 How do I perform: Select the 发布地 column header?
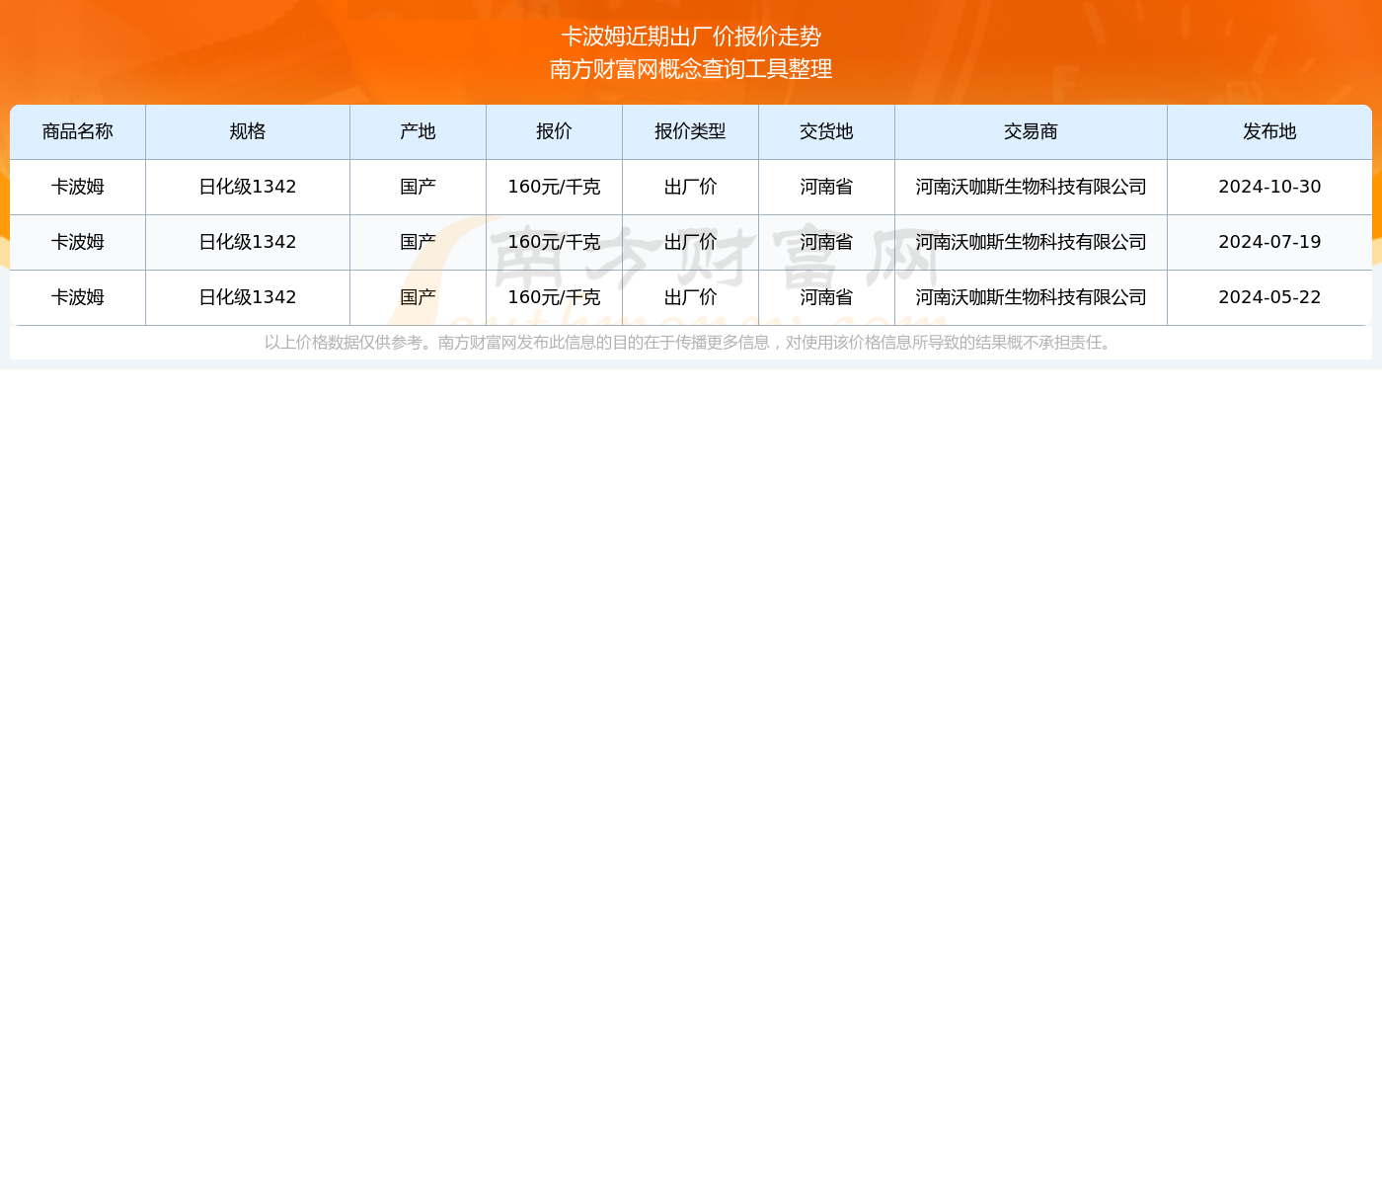pos(1269,131)
